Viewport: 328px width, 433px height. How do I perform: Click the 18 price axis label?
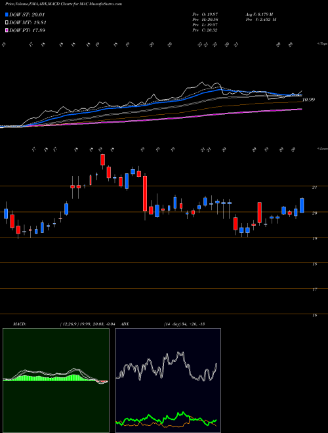click(314, 264)
